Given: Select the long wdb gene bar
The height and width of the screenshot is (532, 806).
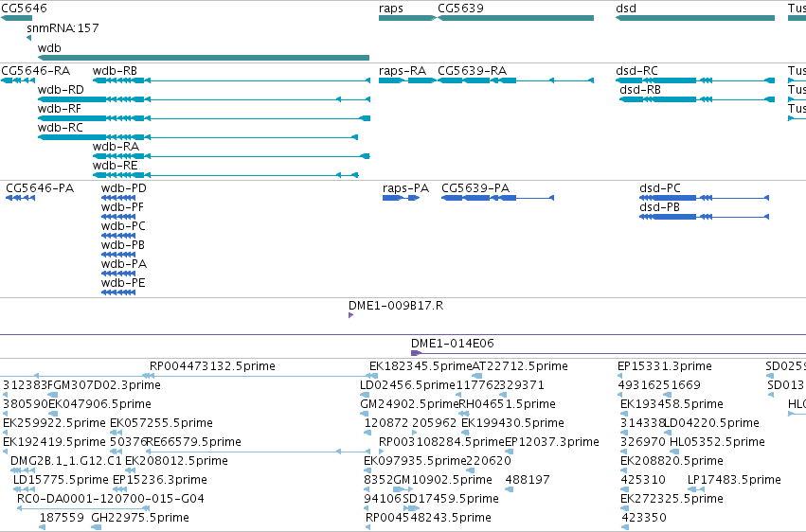Looking at the screenshot, I should [204, 58].
